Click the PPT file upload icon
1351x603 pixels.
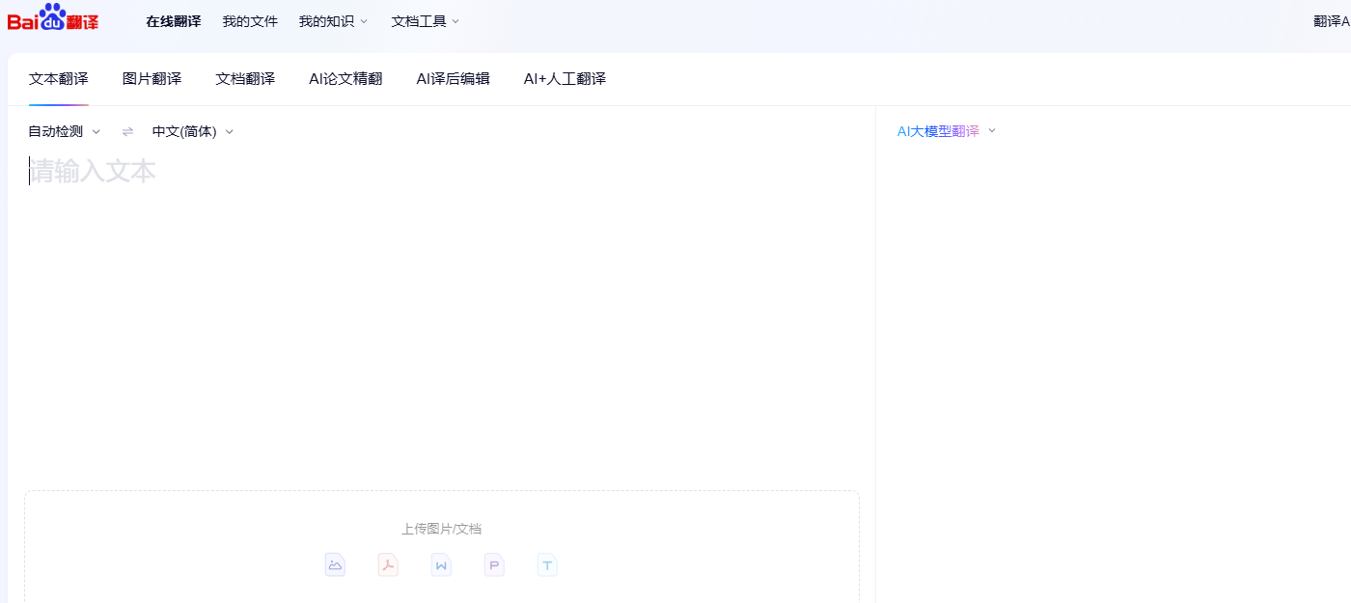(x=494, y=564)
